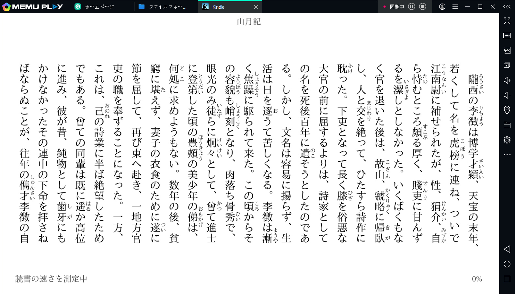This screenshot has height=294, width=515.
Task: Tap the line beginning 活は日を逐うて
Action: tap(268, 153)
